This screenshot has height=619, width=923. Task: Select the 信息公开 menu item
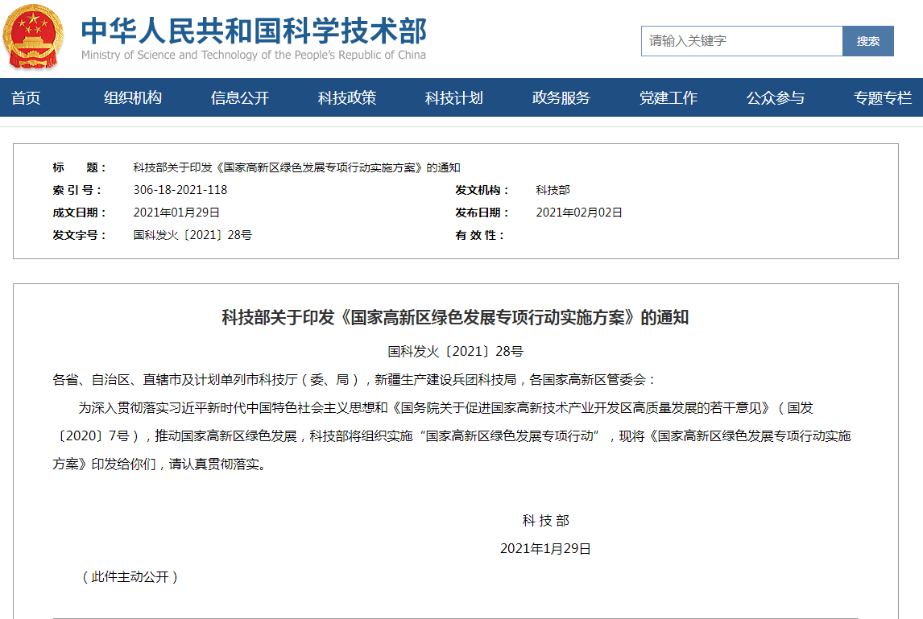[240, 98]
